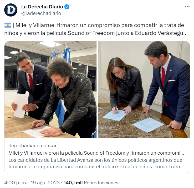Click the white paper held in left photo
Screen dimensions: 194x188
click(x=21, y=106)
